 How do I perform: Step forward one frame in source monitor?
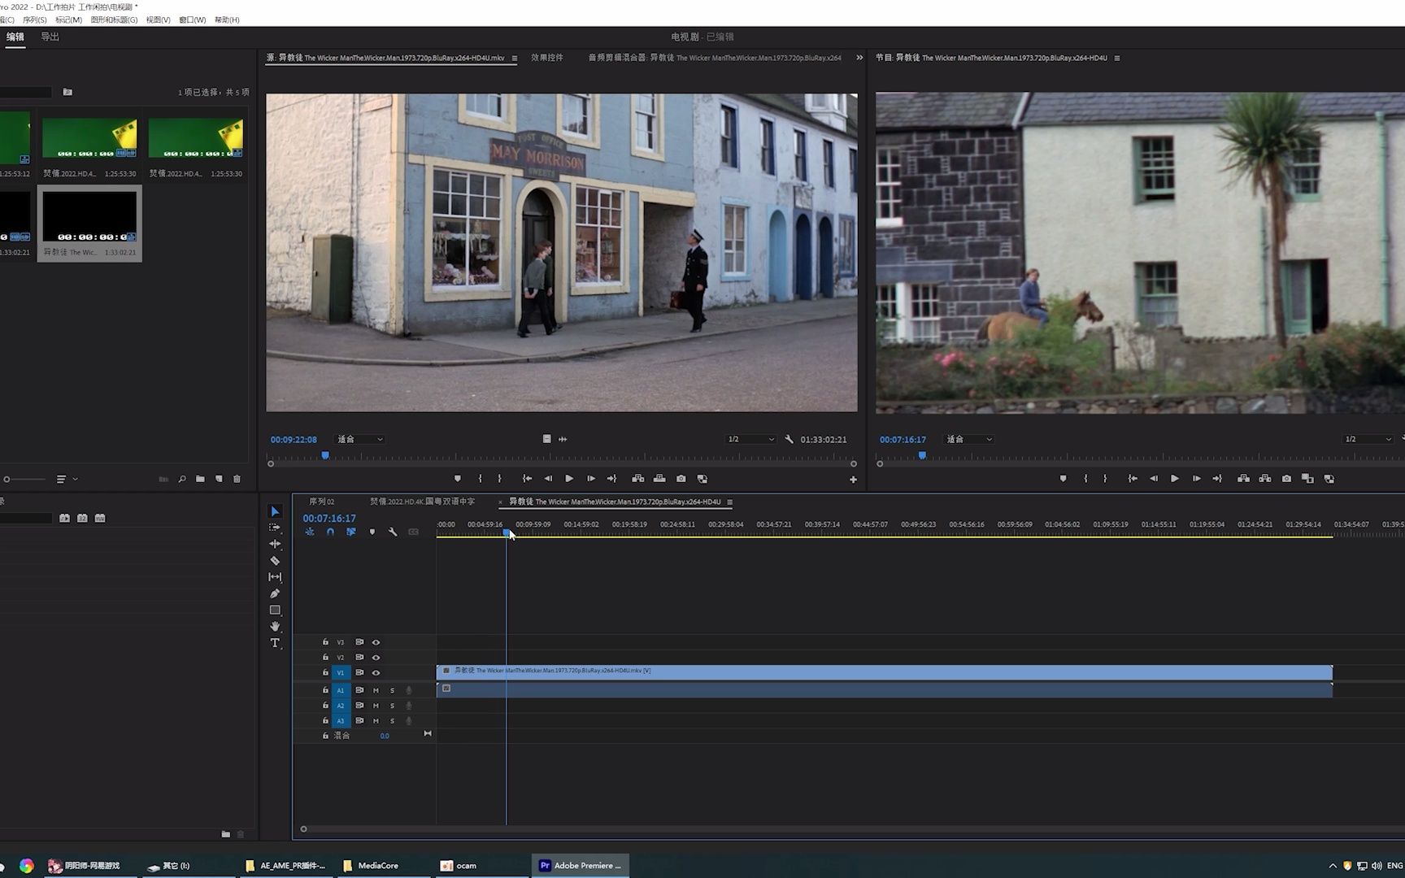pos(591,479)
